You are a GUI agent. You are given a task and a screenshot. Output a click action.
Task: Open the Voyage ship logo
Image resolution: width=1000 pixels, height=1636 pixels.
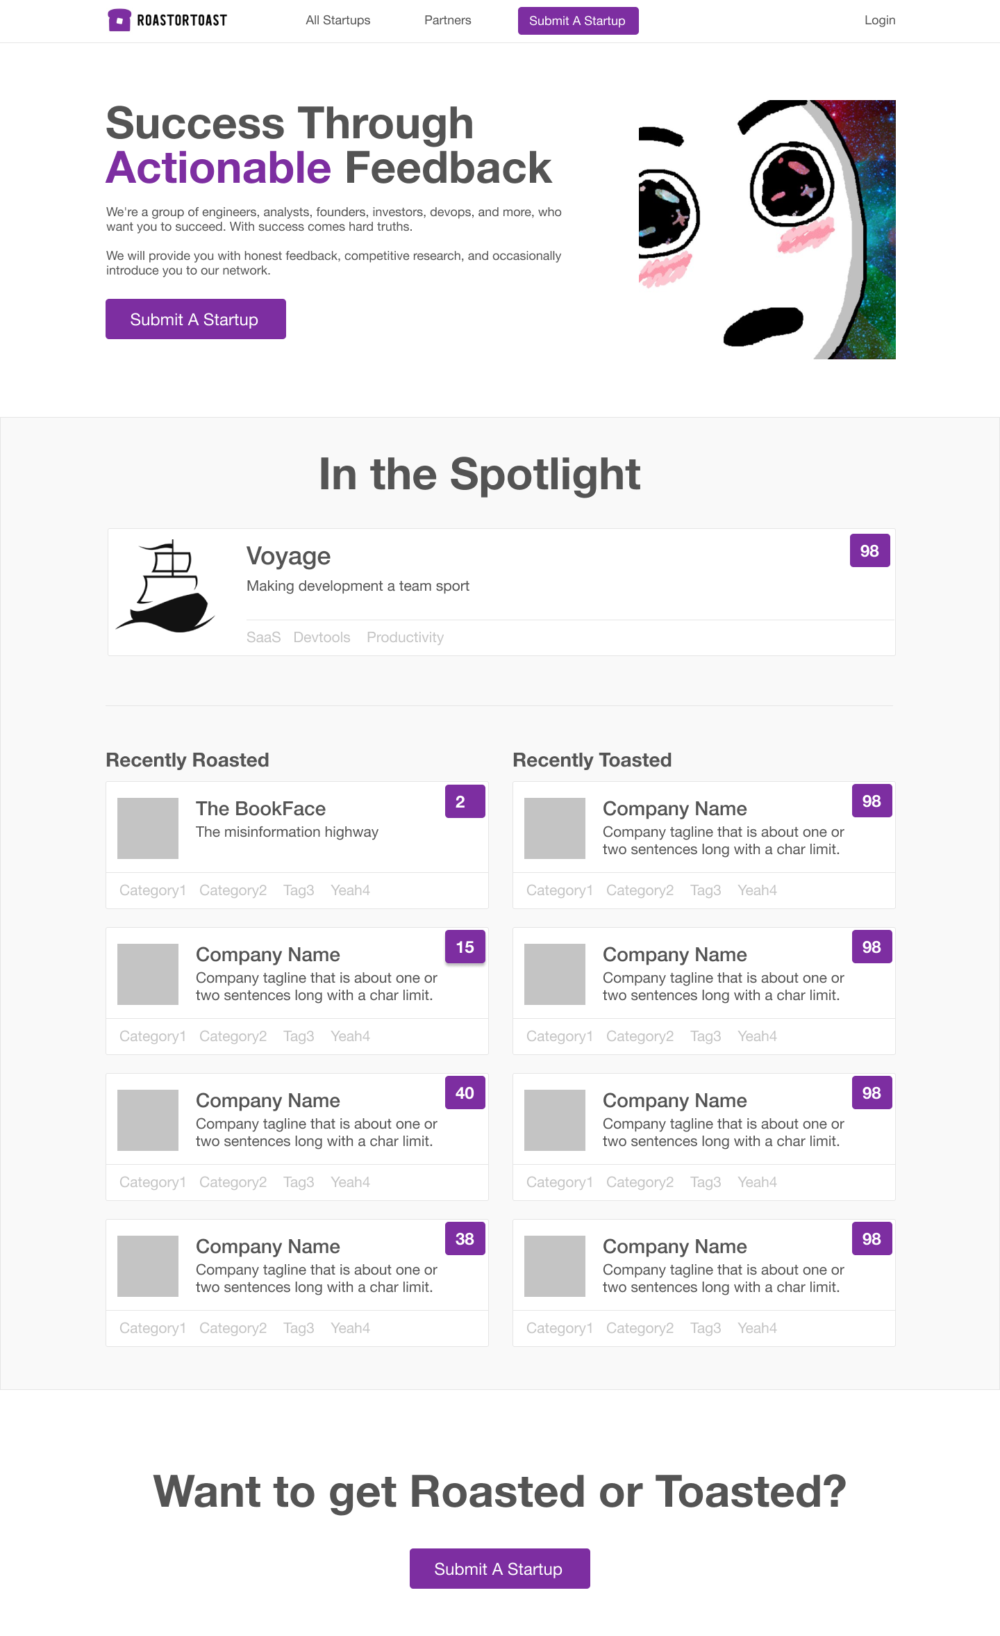pos(165,587)
